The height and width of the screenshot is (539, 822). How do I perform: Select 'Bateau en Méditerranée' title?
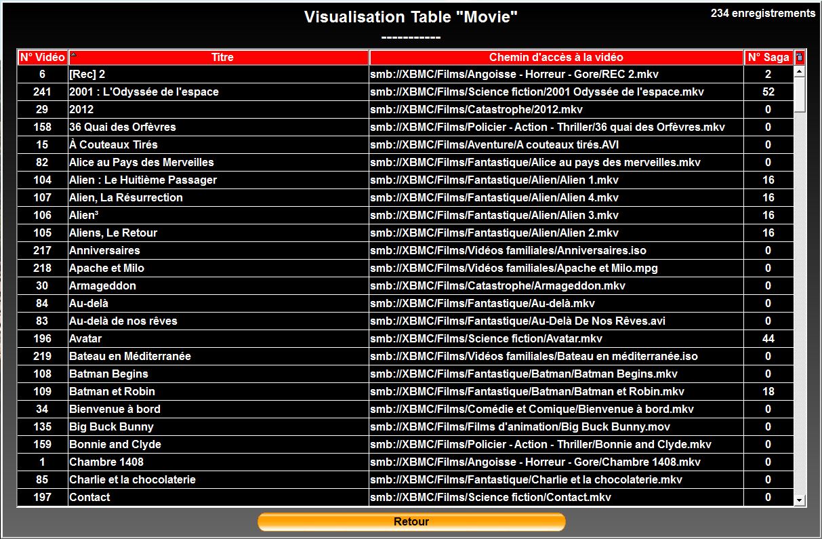click(129, 356)
